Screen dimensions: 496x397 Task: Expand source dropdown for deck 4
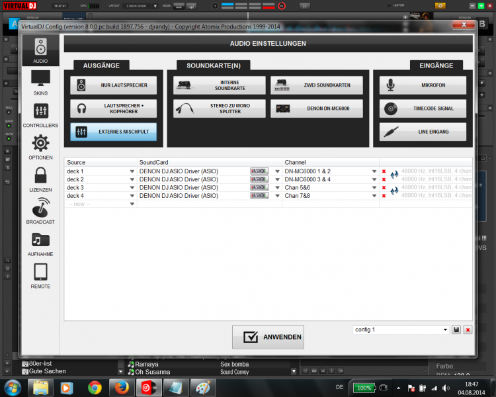point(132,196)
